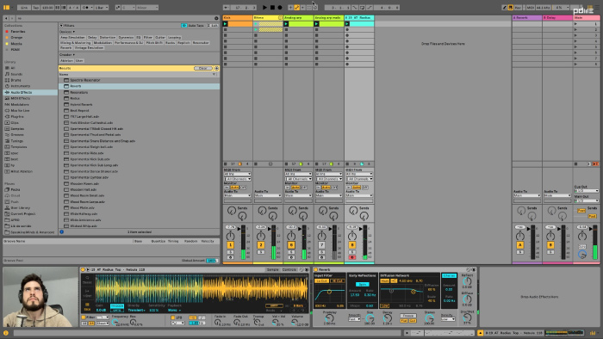Viewport: 603px width, 339px height.
Task: Select the Delay filter tag
Action: click(92, 38)
